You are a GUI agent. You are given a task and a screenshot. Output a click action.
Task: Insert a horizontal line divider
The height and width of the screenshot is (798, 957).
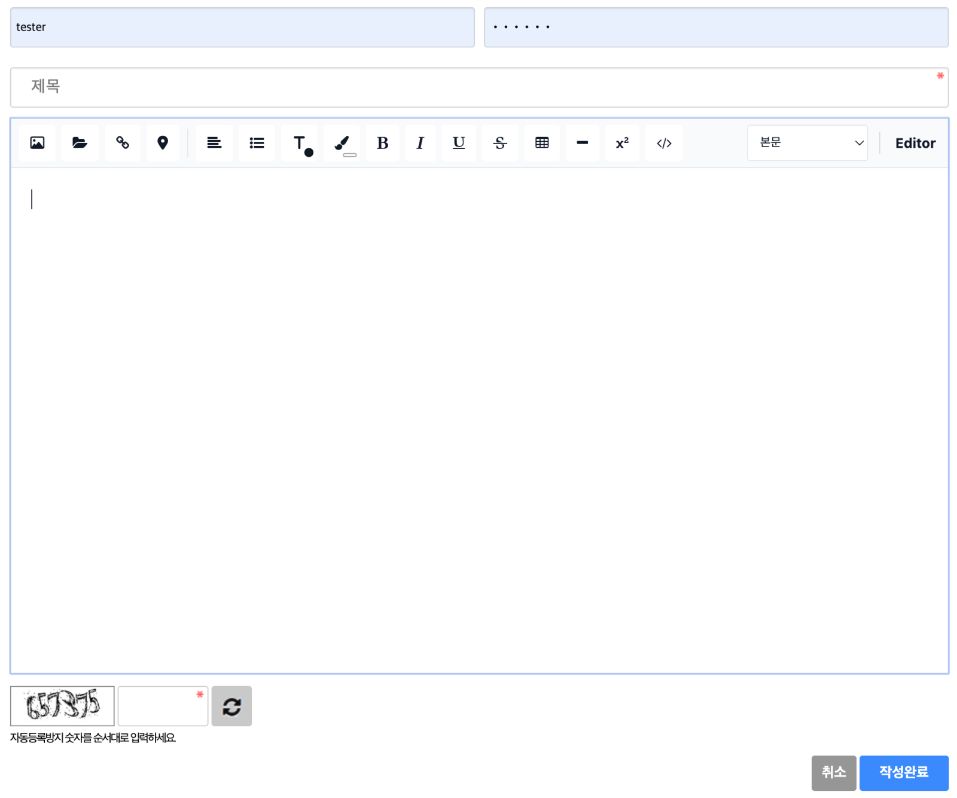[x=582, y=143]
